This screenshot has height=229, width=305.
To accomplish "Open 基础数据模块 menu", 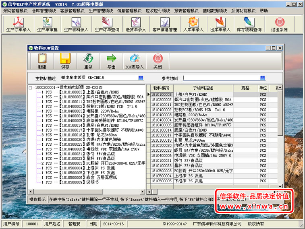I will [x=215, y=11].
